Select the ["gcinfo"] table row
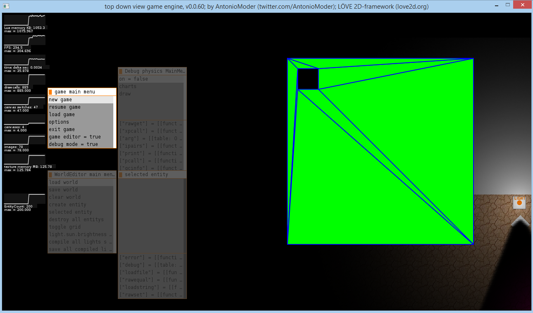Viewport: 533px width, 313px height. coord(151,168)
